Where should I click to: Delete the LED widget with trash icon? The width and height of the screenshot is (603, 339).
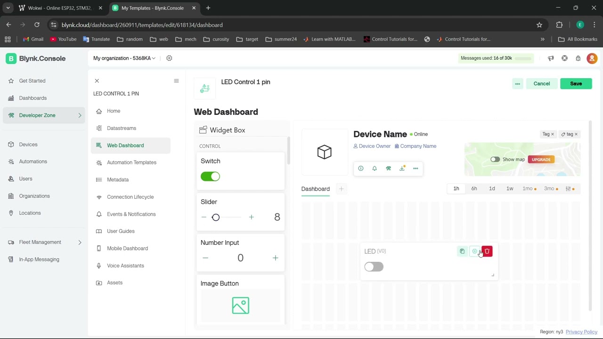[487, 251]
